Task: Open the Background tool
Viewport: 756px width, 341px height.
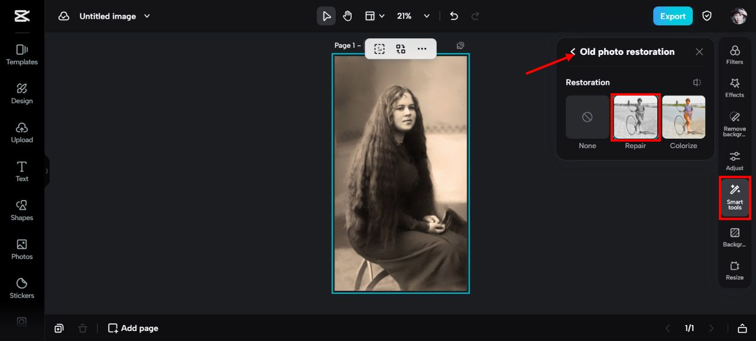Action: (x=735, y=238)
